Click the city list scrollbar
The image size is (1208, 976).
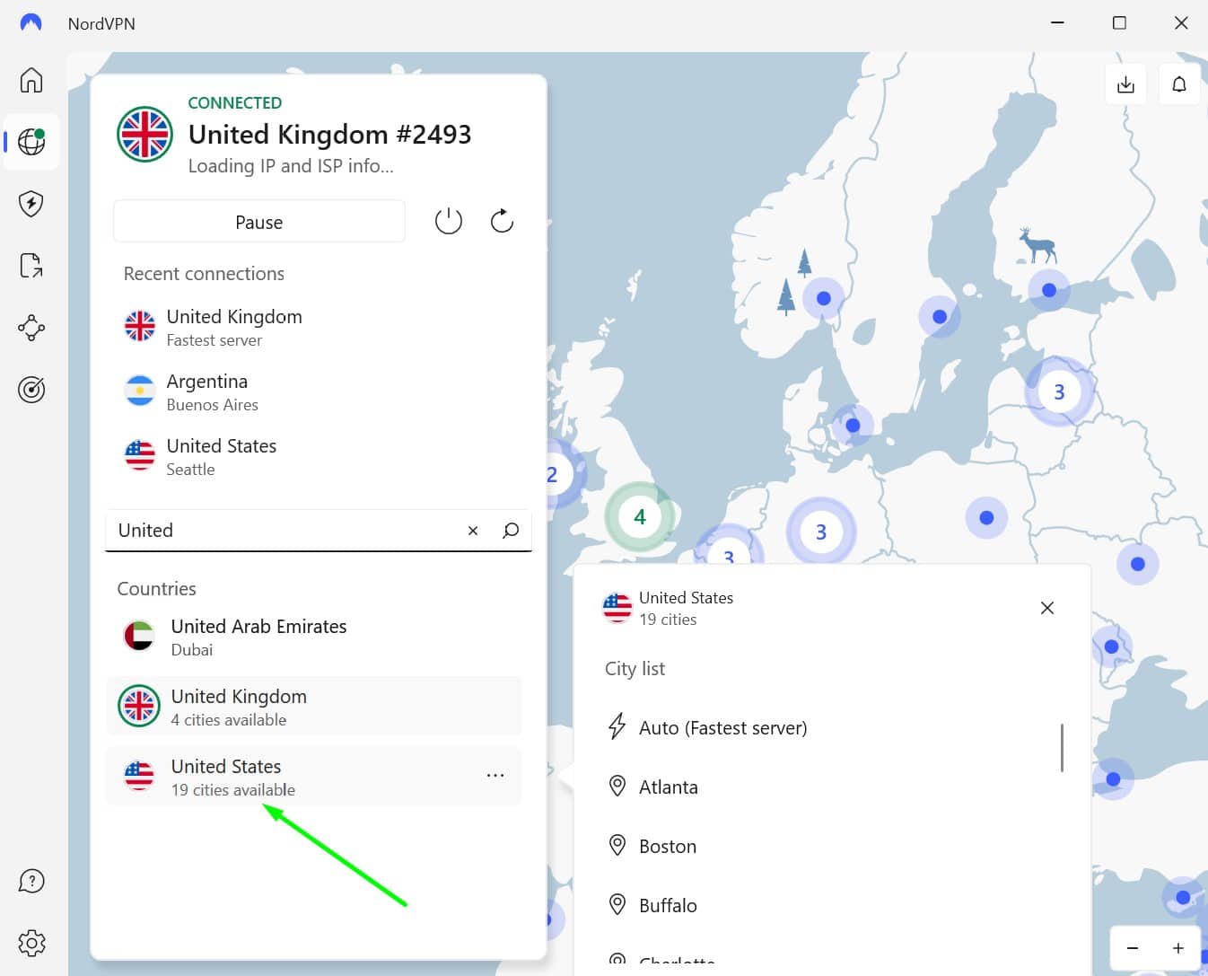(x=1062, y=748)
